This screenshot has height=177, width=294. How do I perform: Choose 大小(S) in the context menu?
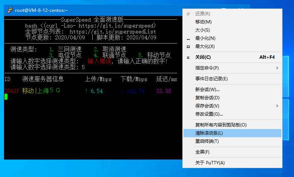pos(202,30)
